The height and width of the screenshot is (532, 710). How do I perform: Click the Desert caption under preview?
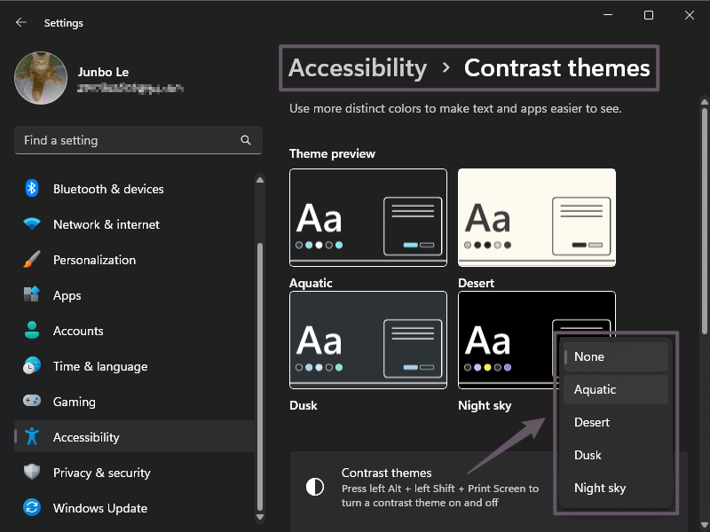click(476, 283)
